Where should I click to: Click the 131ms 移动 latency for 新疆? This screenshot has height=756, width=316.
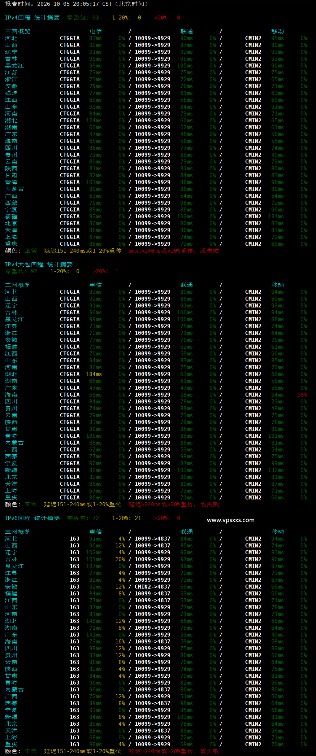click(x=276, y=217)
